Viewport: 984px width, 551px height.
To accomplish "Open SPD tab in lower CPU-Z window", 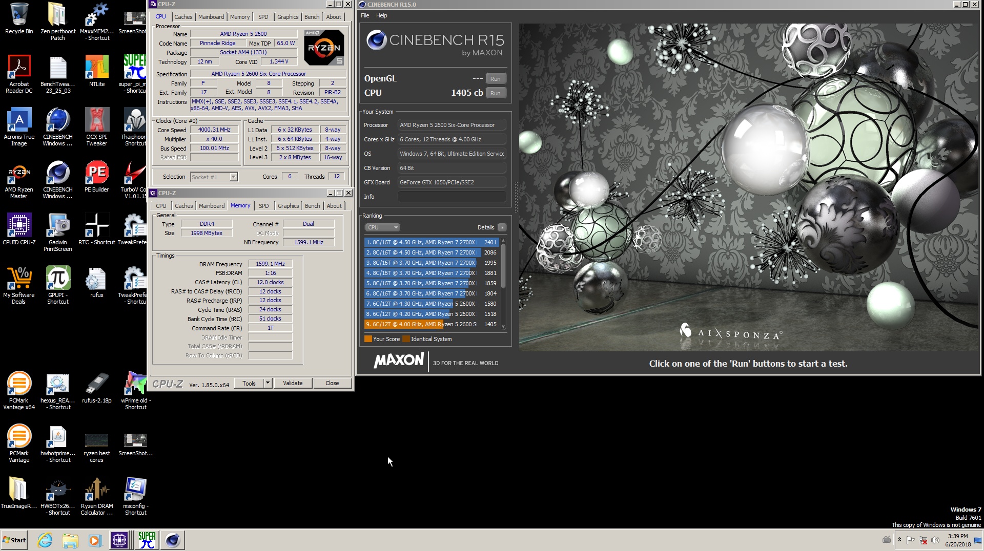I will [x=263, y=206].
